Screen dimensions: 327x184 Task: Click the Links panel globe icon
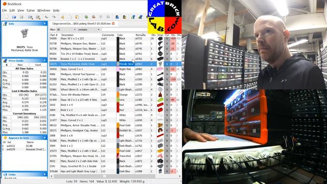(x=5, y=174)
